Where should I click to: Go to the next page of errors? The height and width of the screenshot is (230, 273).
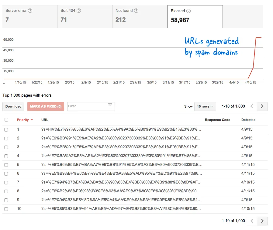(262, 106)
